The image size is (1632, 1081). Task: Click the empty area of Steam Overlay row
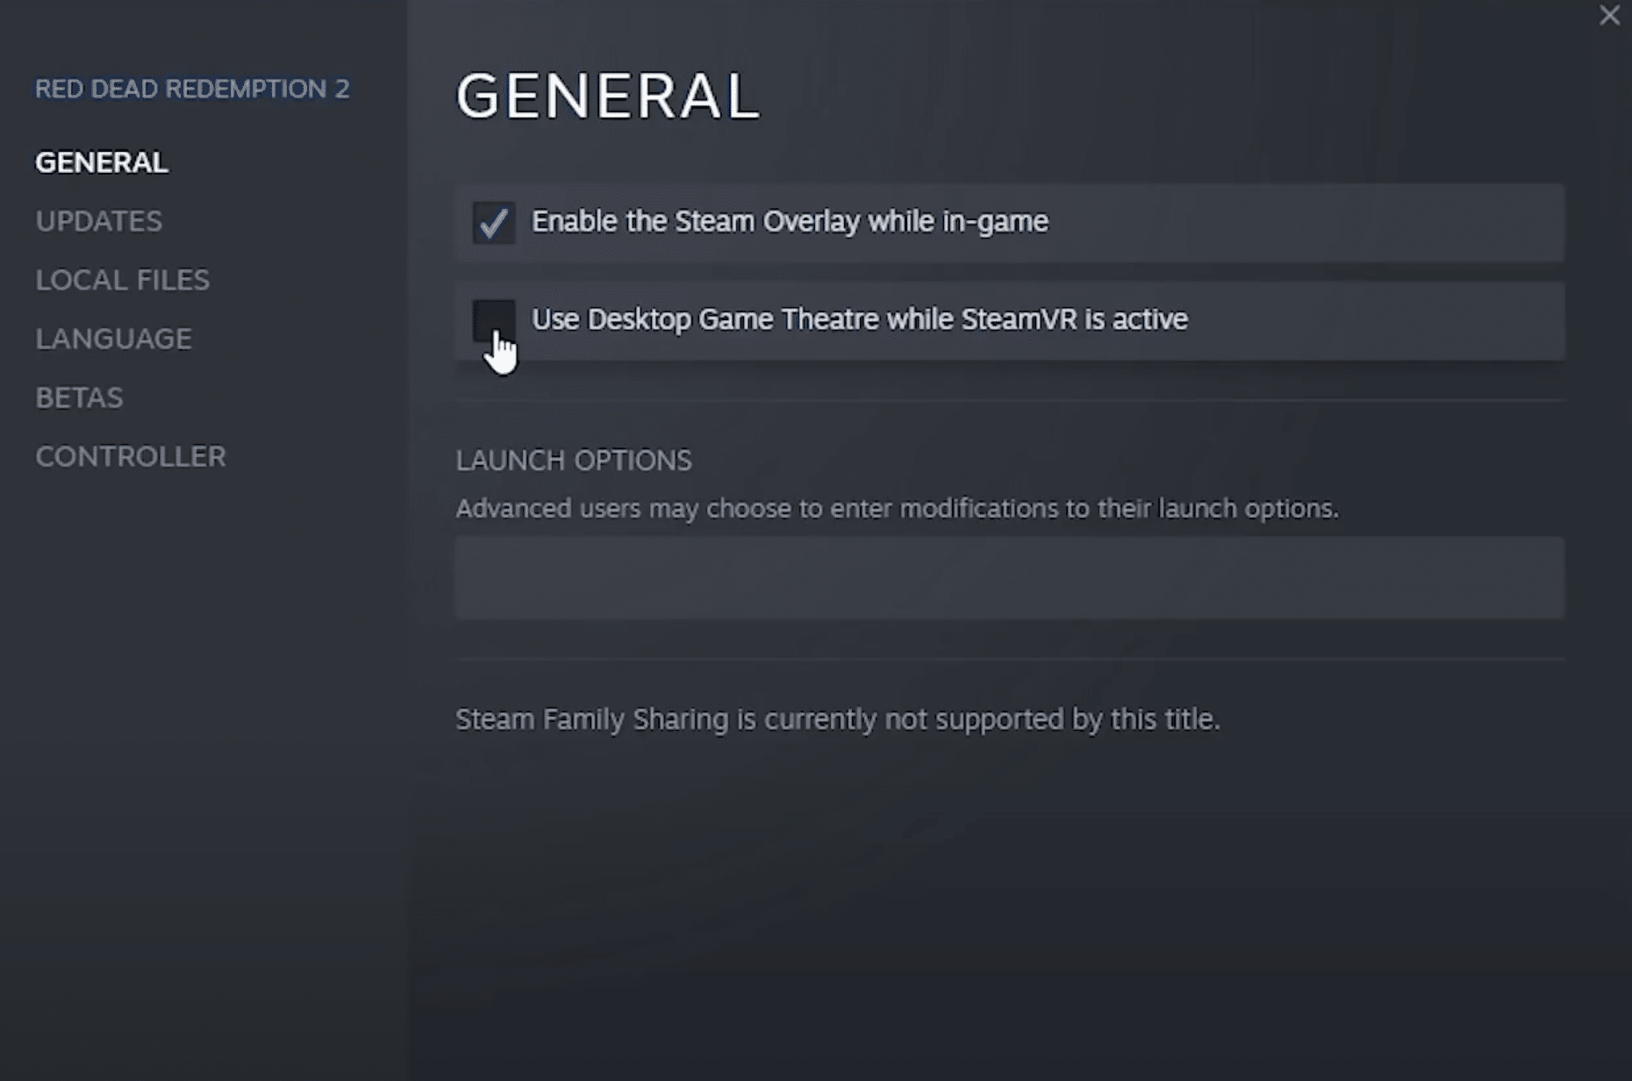coord(1306,223)
